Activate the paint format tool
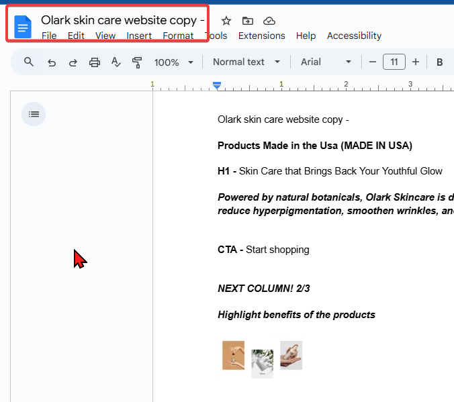 (x=137, y=62)
